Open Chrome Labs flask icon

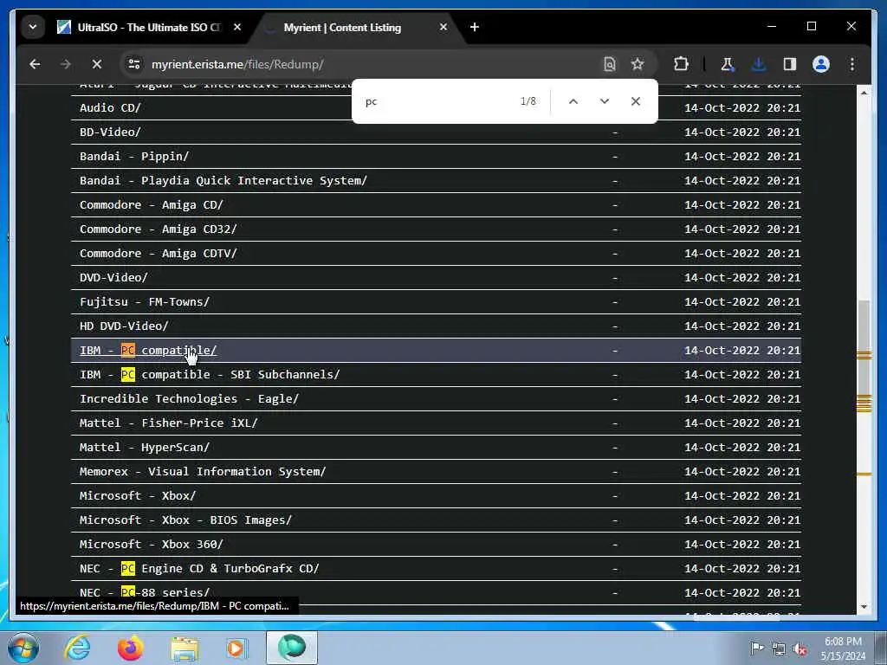[728, 64]
